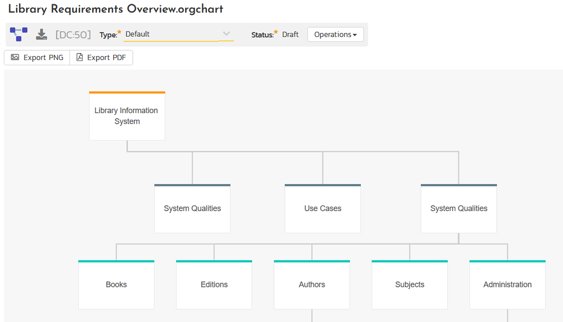Open the Operations dropdown menu
This screenshot has height=322, width=563.
pos(335,34)
